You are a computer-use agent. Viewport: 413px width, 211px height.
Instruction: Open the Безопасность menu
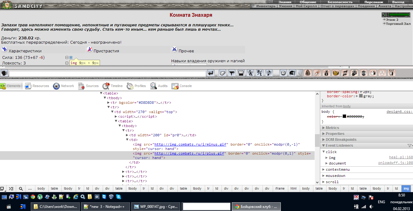pos(340,2)
